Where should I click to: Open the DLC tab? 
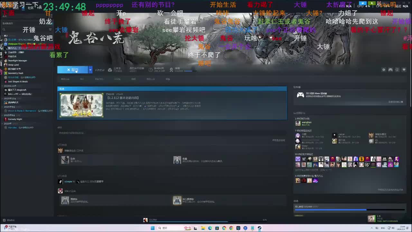click(x=82, y=79)
